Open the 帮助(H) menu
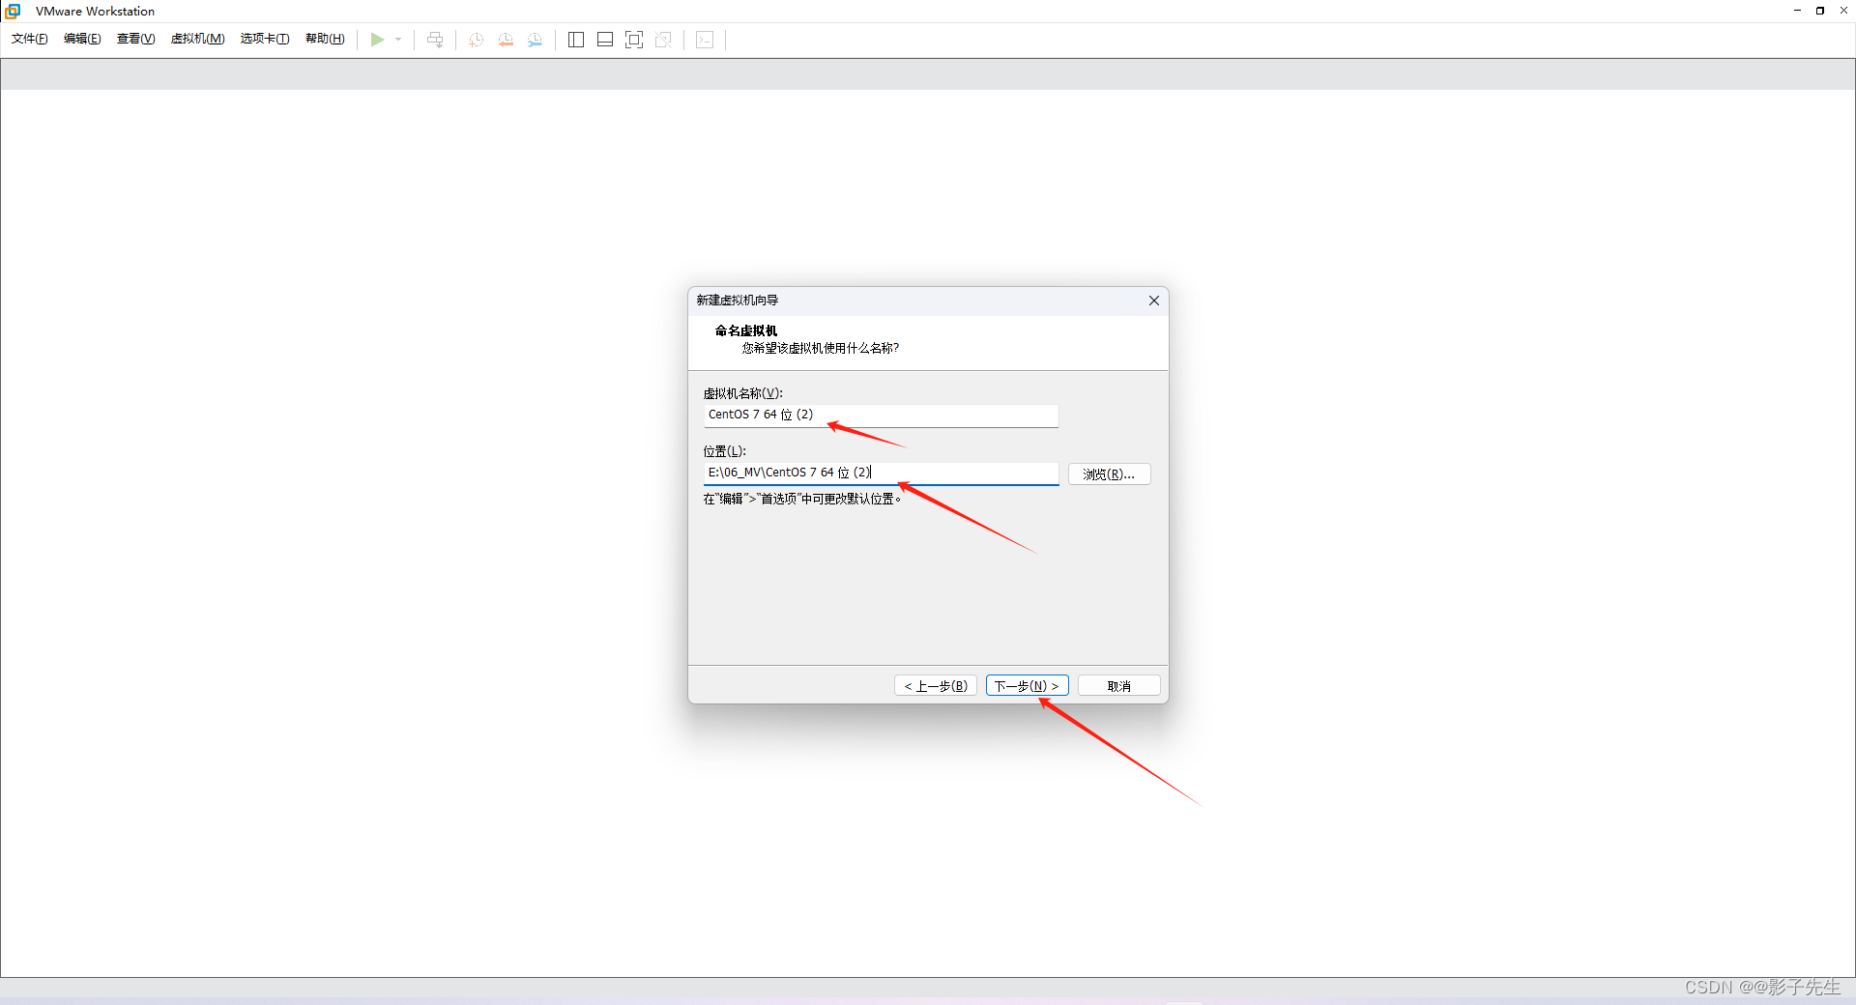Viewport: 1856px width, 1005px height. [325, 39]
